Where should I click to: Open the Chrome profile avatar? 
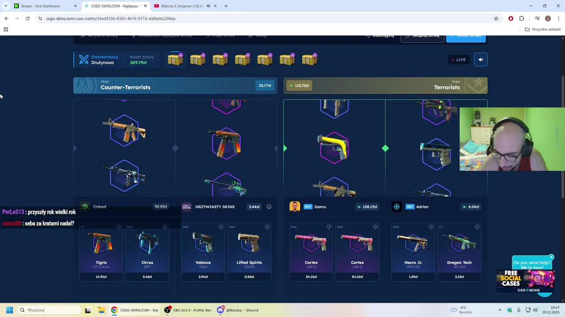point(548,18)
